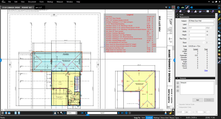Image resolution: width=221 pixels, height=119 pixels.
Task: Select the Pan hand tool
Action: pyautogui.click(x=55, y=113)
